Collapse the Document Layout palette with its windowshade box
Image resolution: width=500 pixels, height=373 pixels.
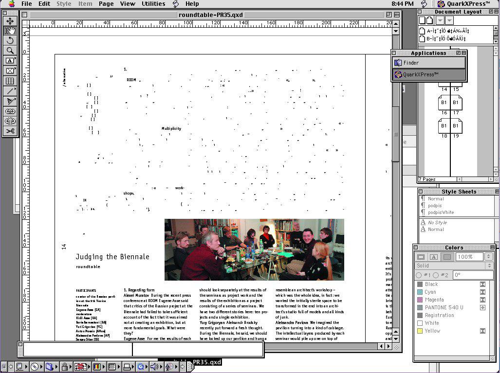click(x=497, y=12)
